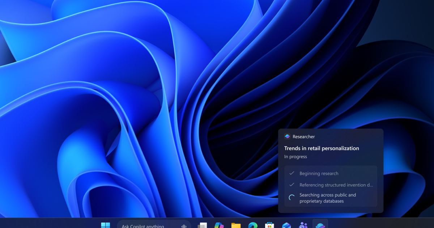The image size is (434, 228).
Task: Click the Ask Copilot anything search box
Action: [145, 226]
